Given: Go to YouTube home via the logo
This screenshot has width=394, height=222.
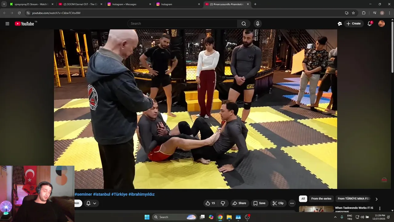Looking at the screenshot, I should pyautogui.click(x=24, y=24).
